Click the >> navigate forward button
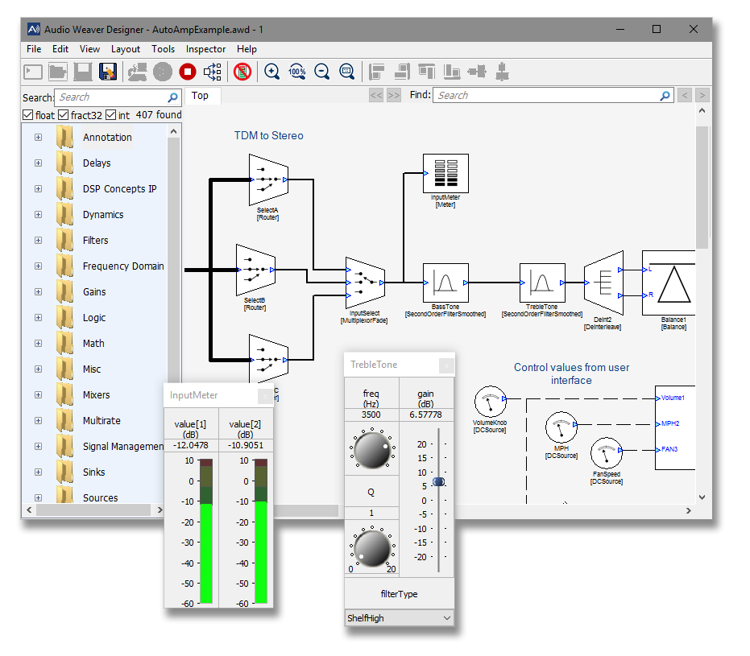 (x=394, y=96)
